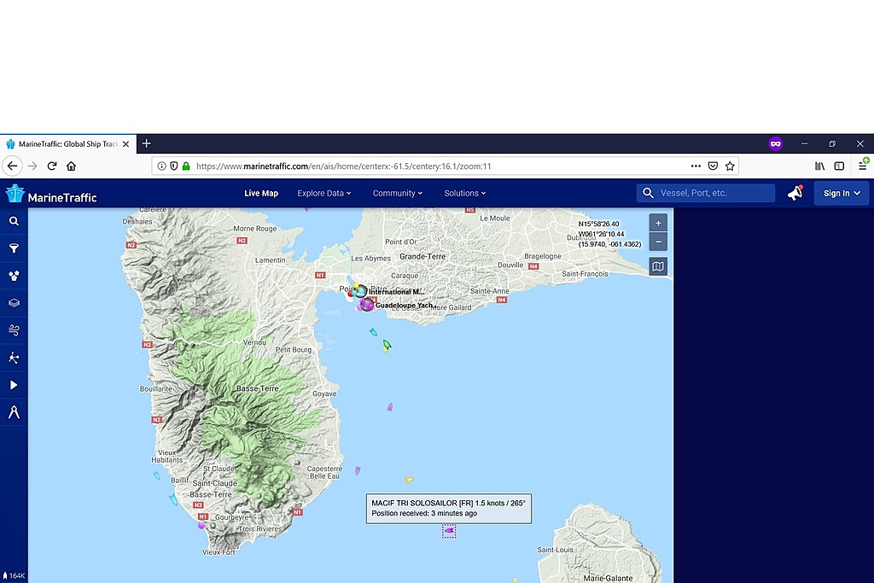Open the sidebar vessel search tool
The height and width of the screenshot is (583, 874).
click(x=14, y=221)
